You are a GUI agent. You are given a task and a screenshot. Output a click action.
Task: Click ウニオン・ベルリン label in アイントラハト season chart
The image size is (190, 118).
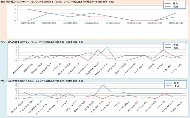coord(64,69)
